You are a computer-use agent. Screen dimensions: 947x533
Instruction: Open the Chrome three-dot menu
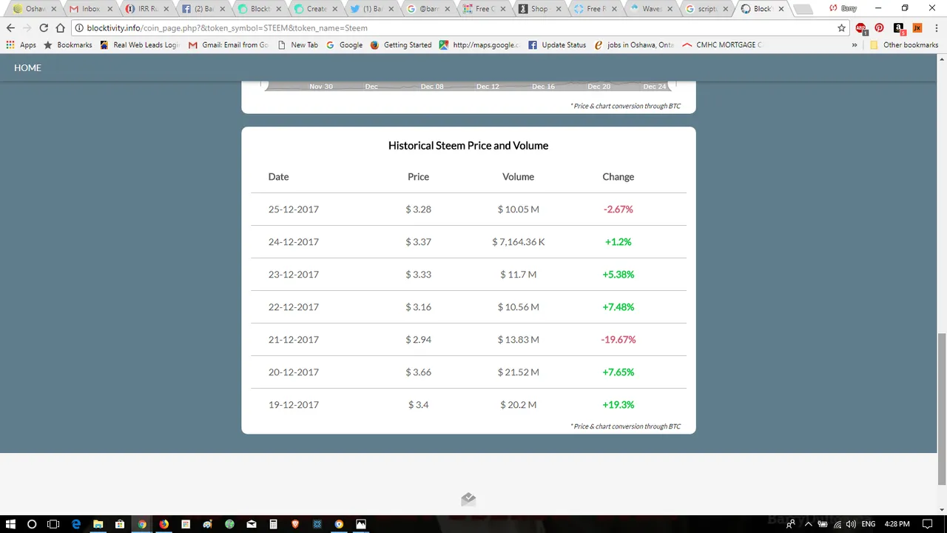(935, 28)
